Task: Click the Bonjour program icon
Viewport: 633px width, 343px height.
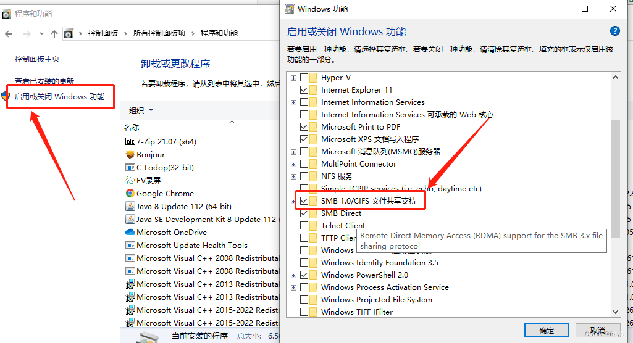Action: click(x=130, y=154)
